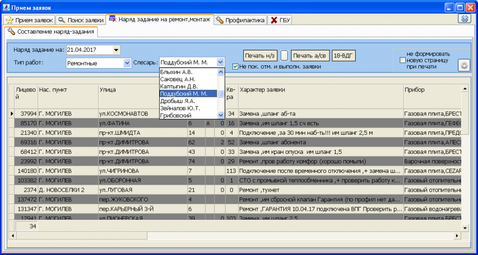Select the Составление наряд-задания subtab
Image resolution: width=478 pixels, height=255 pixels.
point(51,32)
